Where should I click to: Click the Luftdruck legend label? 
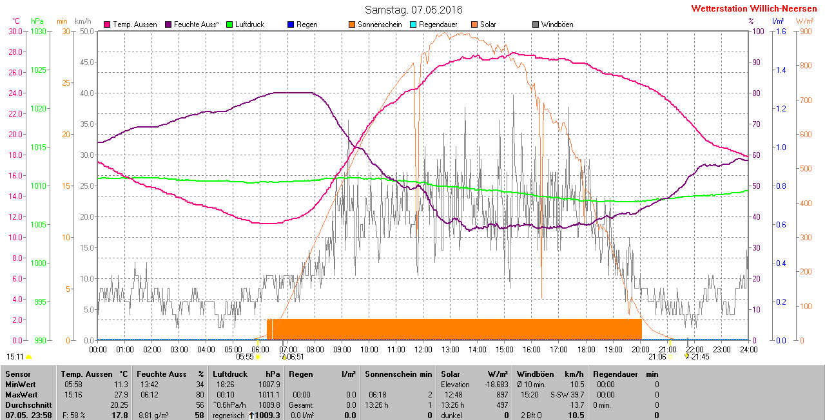coord(251,24)
